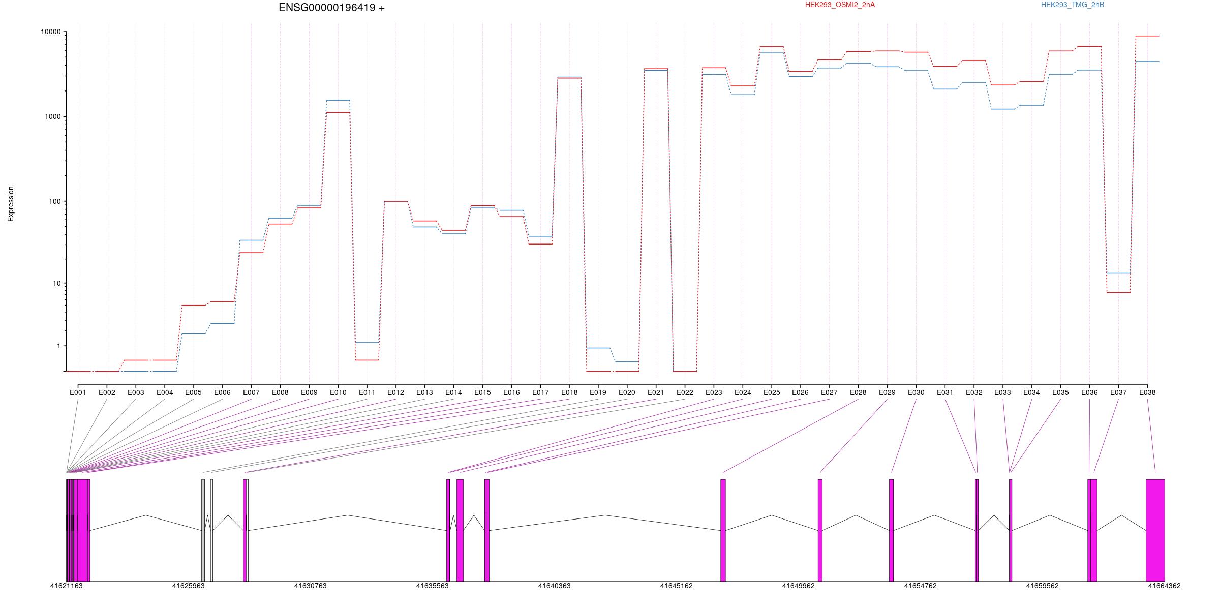Click exon label E031

pos(945,392)
